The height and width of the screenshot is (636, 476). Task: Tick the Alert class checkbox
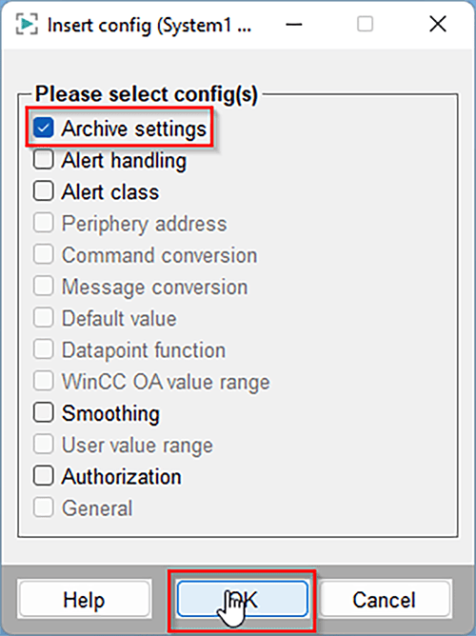click(44, 191)
